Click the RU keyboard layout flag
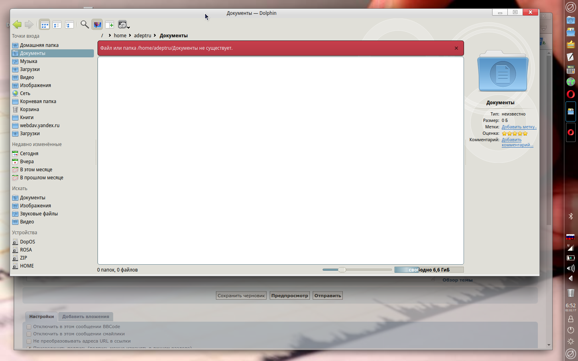The width and height of the screenshot is (578, 361). click(570, 237)
